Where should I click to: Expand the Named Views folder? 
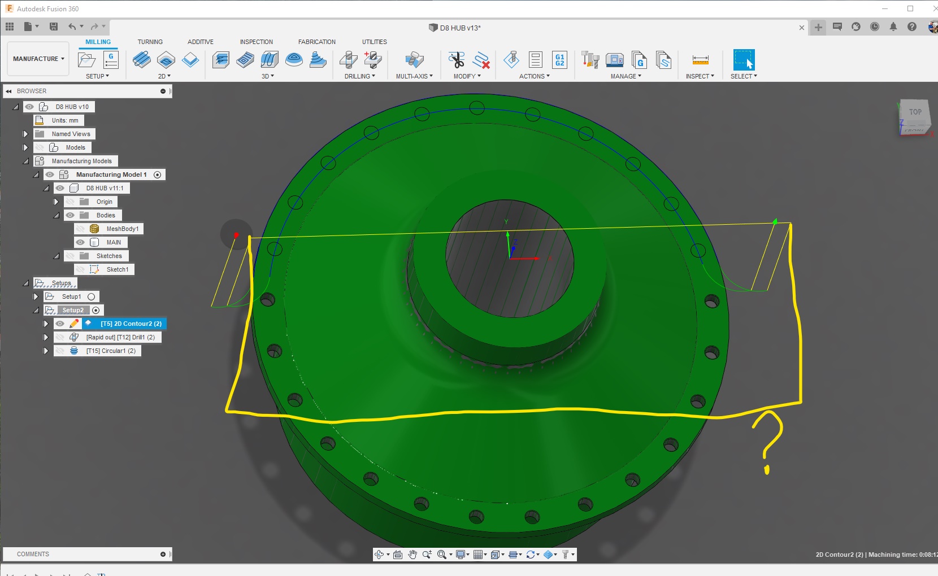pyautogui.click(x=25, y=134)
